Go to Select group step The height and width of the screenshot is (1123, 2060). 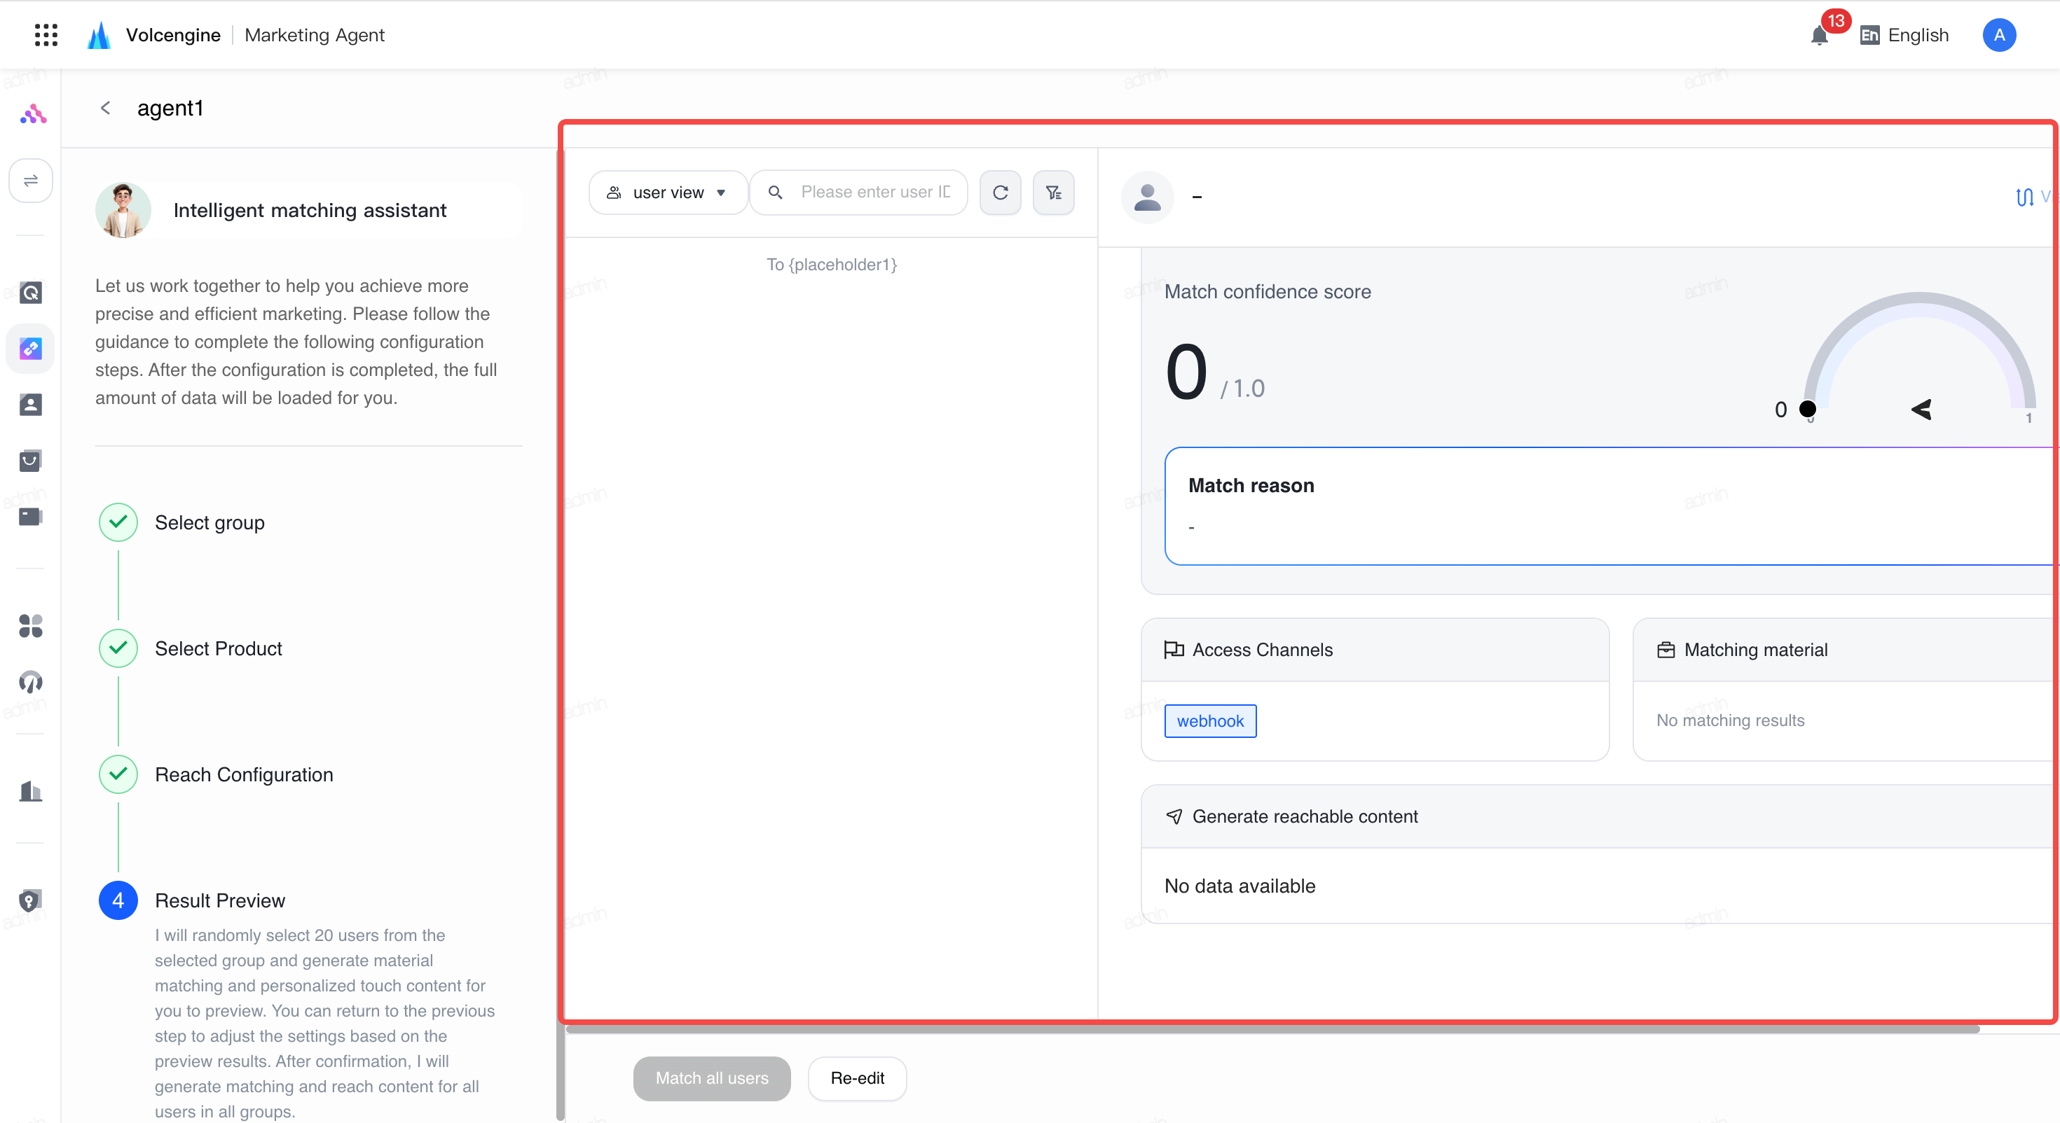pos(210,523)
